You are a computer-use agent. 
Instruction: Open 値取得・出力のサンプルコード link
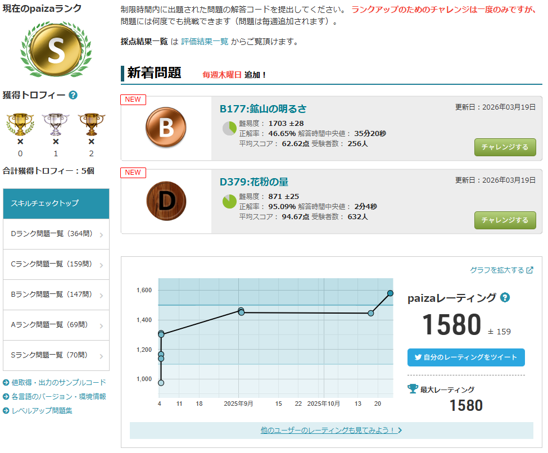coord(58,383)
